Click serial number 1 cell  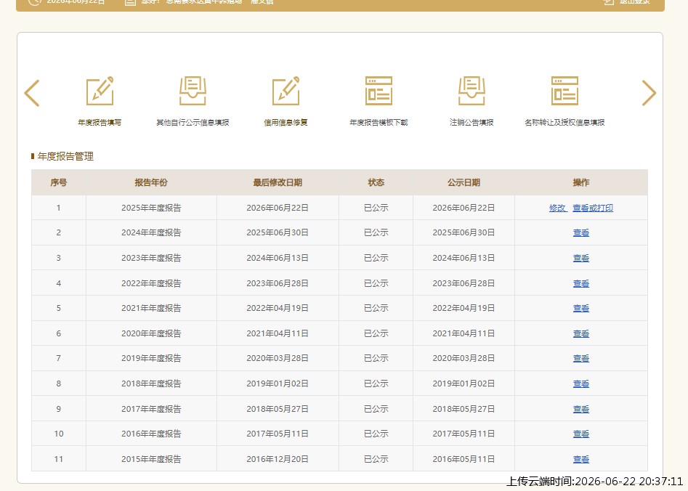click(x=58, y=208)
